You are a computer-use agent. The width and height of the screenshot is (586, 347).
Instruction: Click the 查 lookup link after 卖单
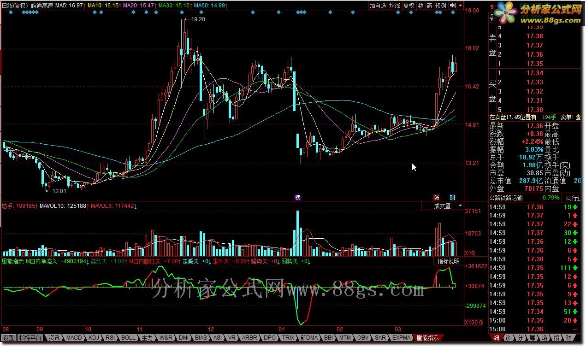coord(578,118)
